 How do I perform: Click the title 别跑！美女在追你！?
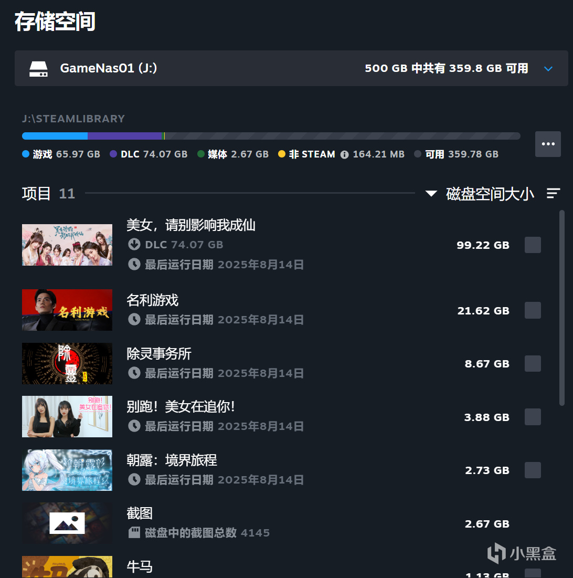[181, 406]
